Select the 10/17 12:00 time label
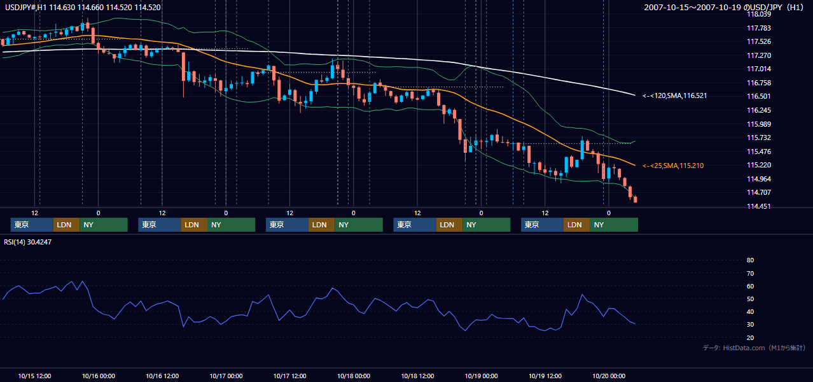813x382 pixels. coord(289,376)
